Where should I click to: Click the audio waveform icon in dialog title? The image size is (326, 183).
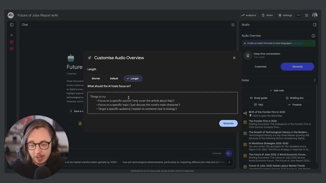89,58
